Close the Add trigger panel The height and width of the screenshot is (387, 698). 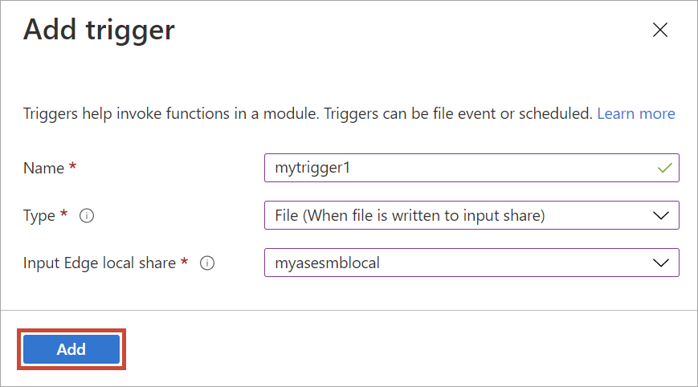click(660, 30)
